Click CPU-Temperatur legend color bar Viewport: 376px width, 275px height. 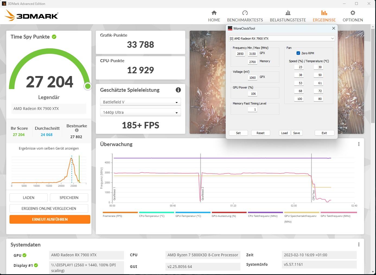click(157, 212)
